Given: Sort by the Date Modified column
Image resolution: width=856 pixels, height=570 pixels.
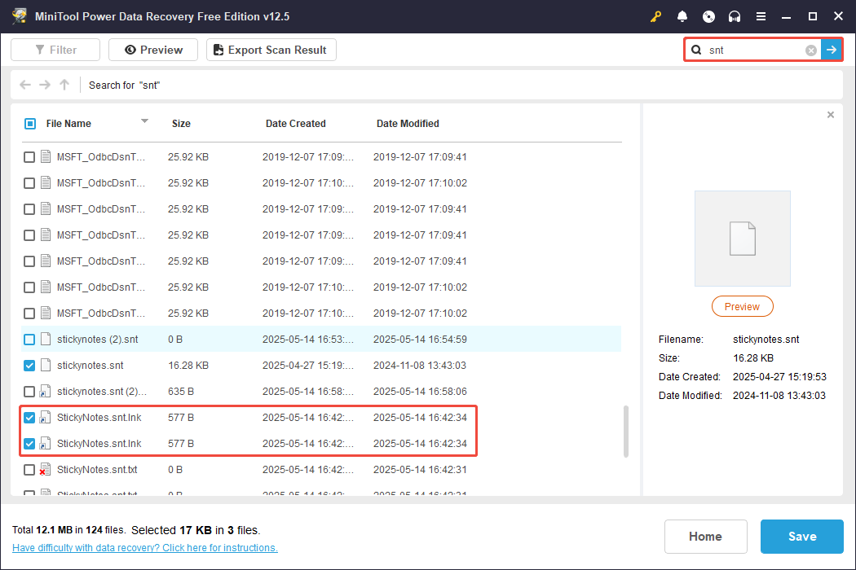Looking at the screenshot, I should (x=408, y=124).
